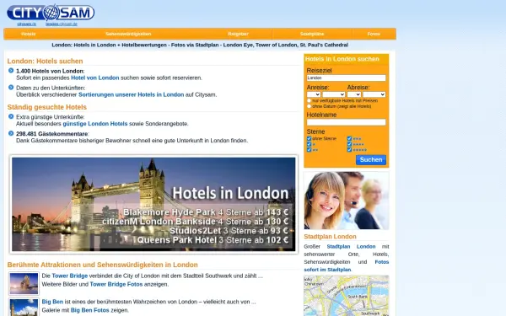506x316 pixels.
Task: Follow the 'Stadtplan London' link in sidebar text
Action: click(x=351, y=246)
